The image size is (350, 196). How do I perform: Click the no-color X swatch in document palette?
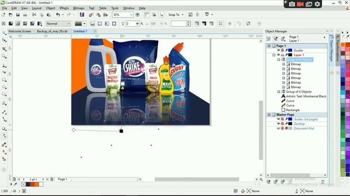click(x=24, y=184)
